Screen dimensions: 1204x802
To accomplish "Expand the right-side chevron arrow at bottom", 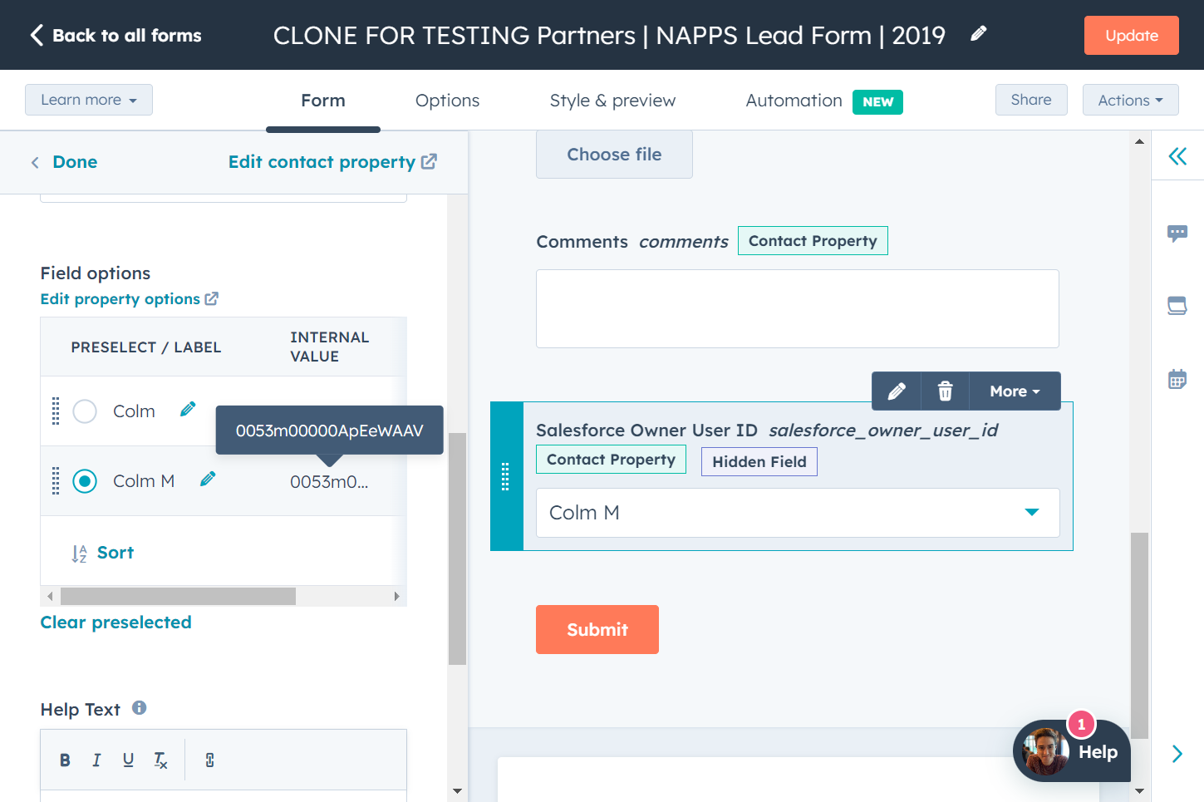I will 1177,754.
